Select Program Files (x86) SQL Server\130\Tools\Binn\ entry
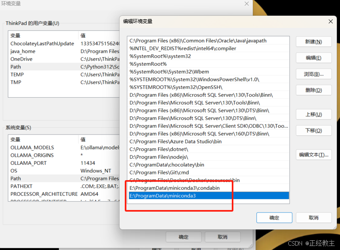340x250 pixels. [209, 95]
